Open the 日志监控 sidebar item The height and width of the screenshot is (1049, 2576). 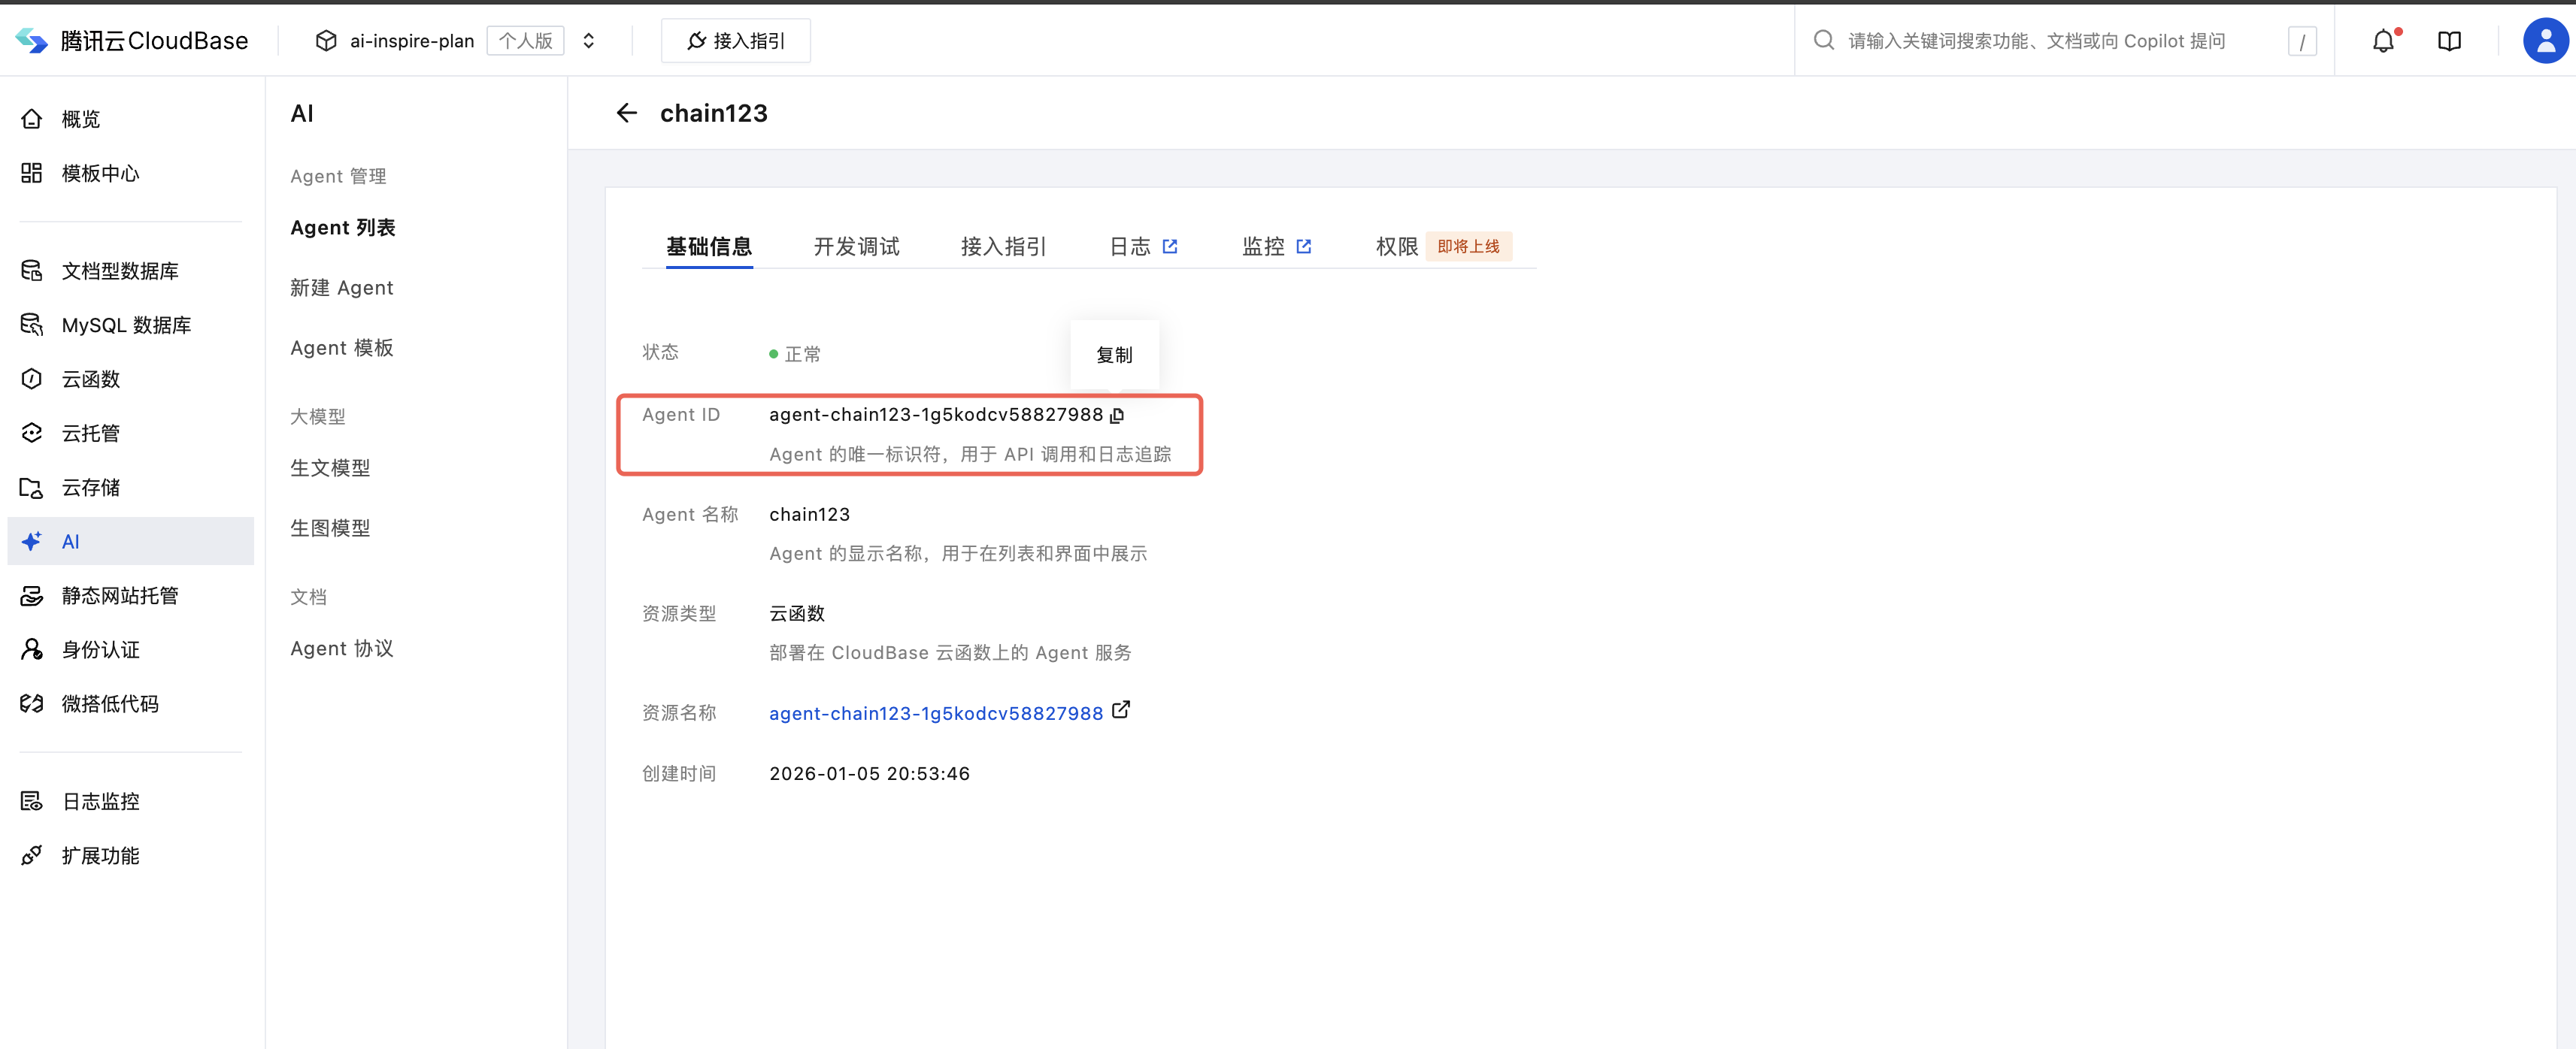click(x=100, y=801)
